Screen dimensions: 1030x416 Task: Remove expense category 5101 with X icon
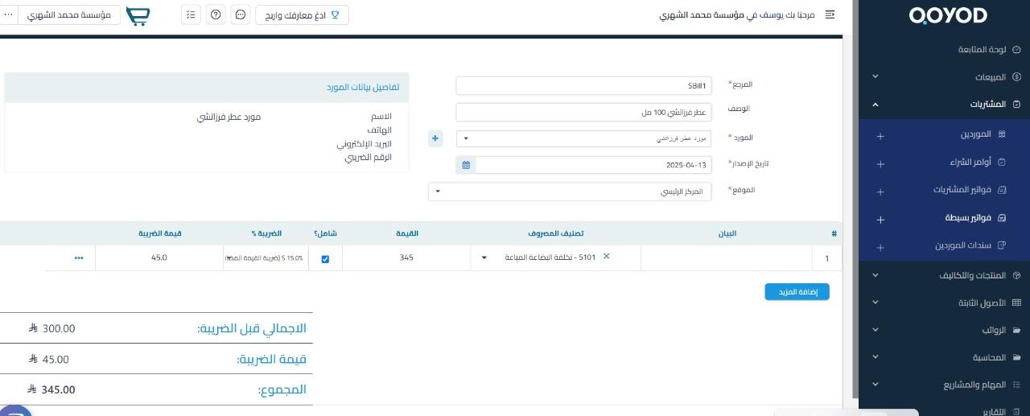(x=607, y=257)
